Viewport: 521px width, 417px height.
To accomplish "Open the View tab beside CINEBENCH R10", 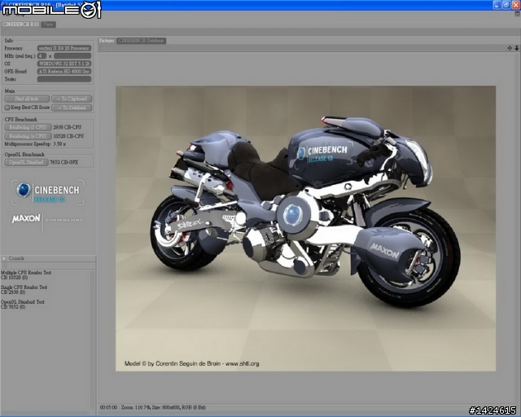I will coord(49,24).
